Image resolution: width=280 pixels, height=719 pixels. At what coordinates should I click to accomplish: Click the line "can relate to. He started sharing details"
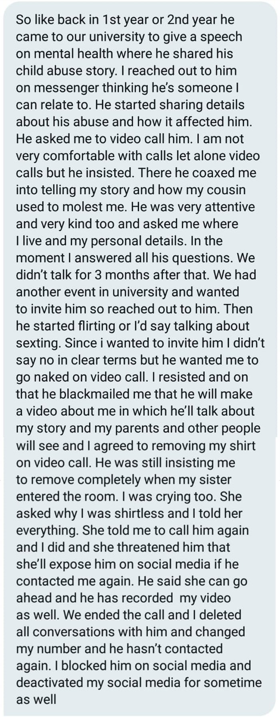coord(130,105)
